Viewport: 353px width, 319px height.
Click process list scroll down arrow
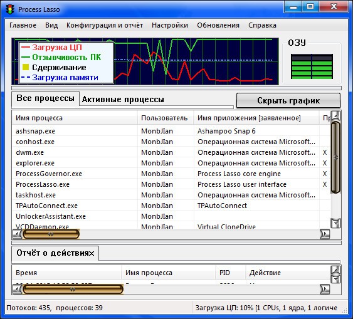[x=335, y=223]
